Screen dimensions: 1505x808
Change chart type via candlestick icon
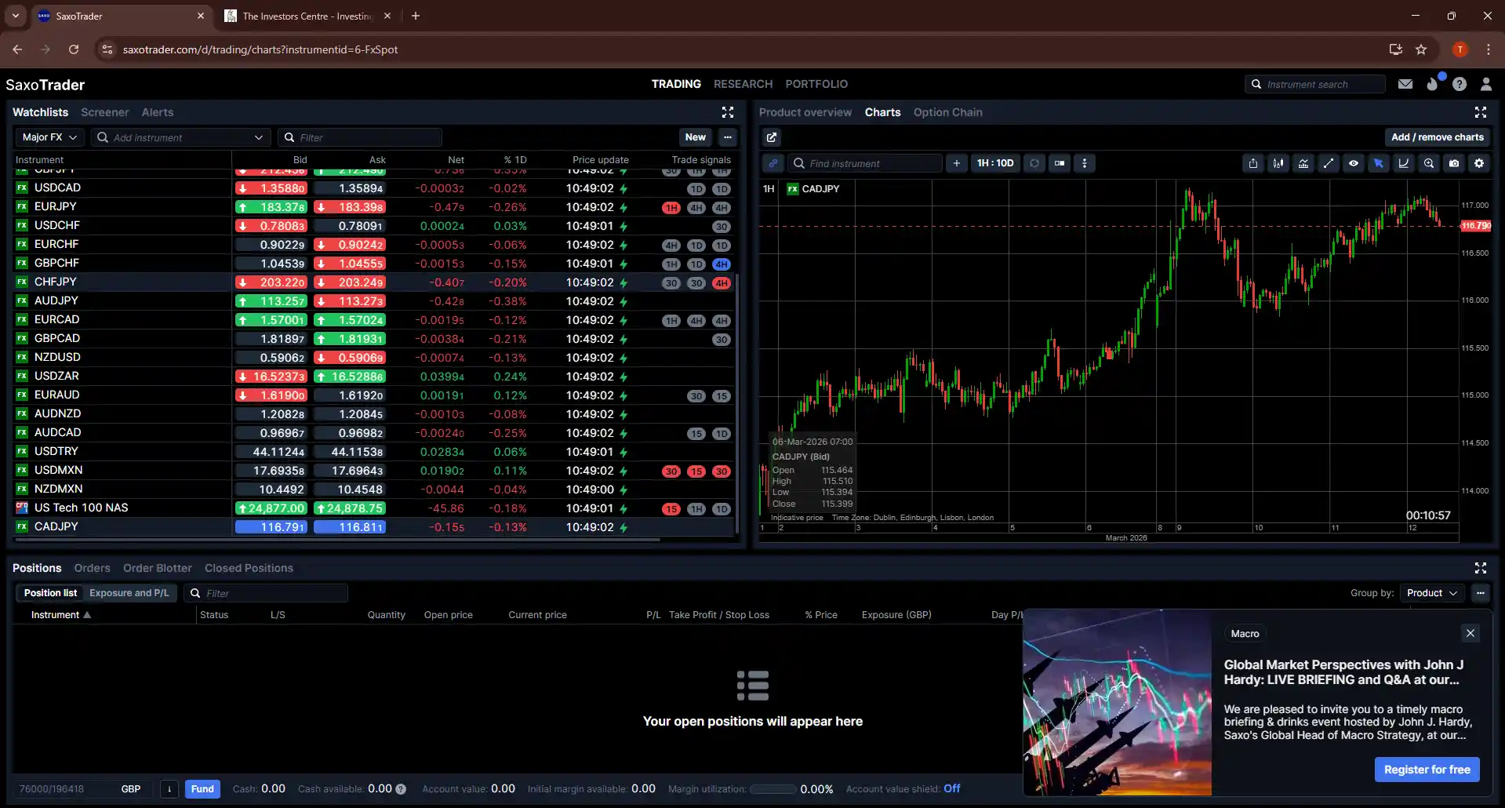1278,163
